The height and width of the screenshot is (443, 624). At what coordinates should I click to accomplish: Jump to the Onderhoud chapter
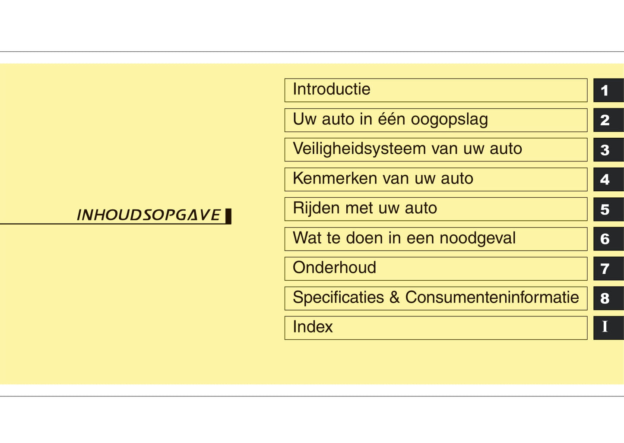[435, 269]
